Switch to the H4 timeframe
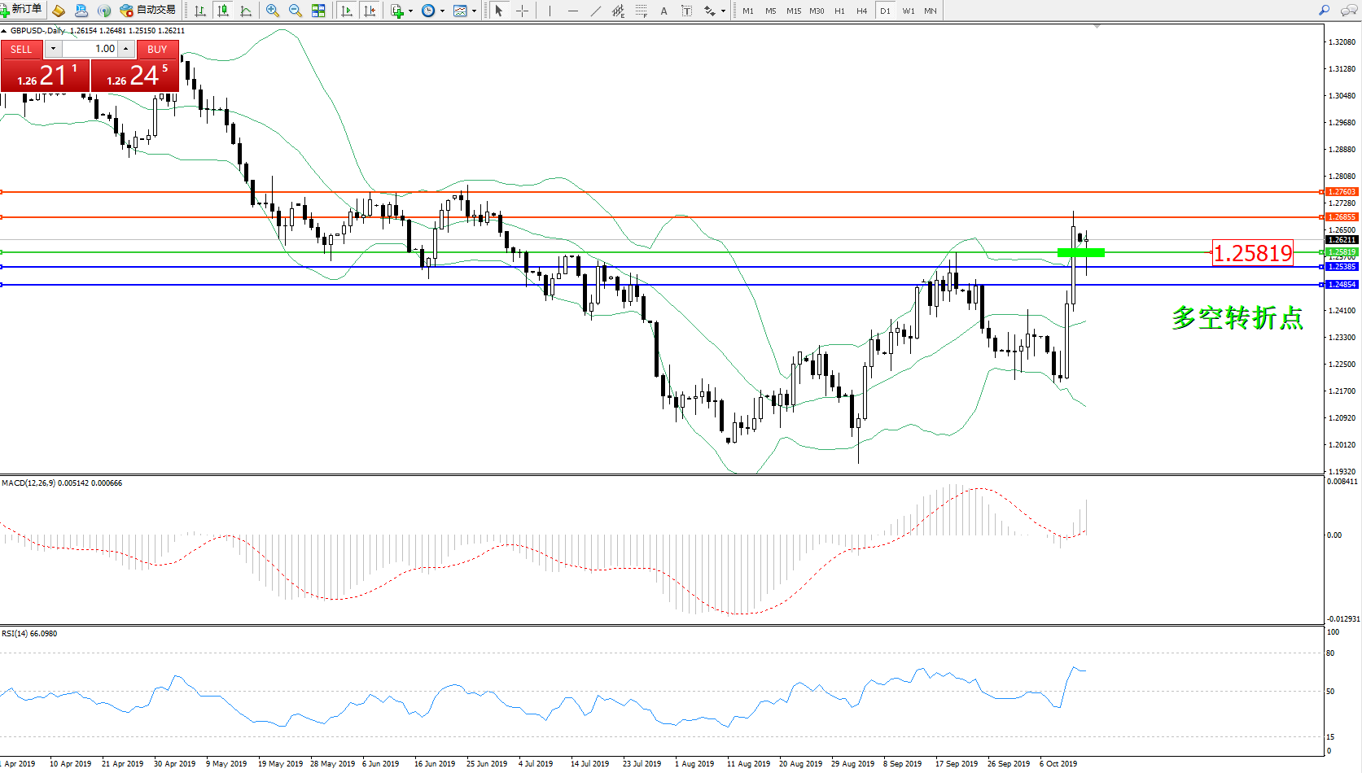 pyautogui.click(x=861, y=11)
